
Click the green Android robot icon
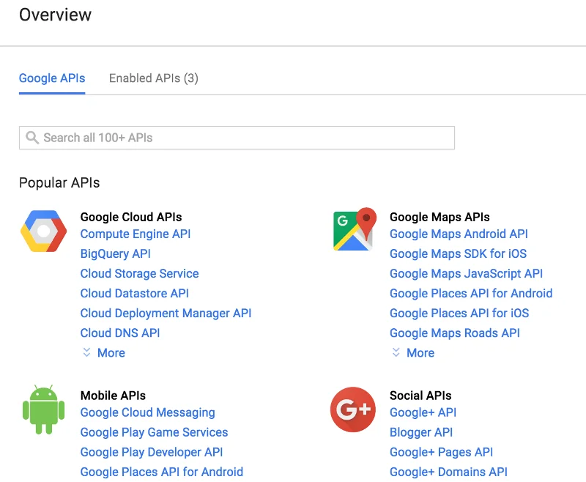pos(43,409)
